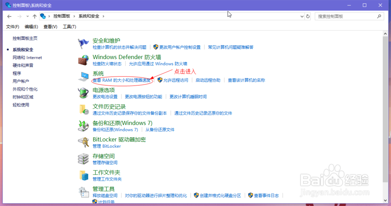Click the vertical scrollbar up arrow
This screenshot has height=206, width=391.
click(385, 34)
